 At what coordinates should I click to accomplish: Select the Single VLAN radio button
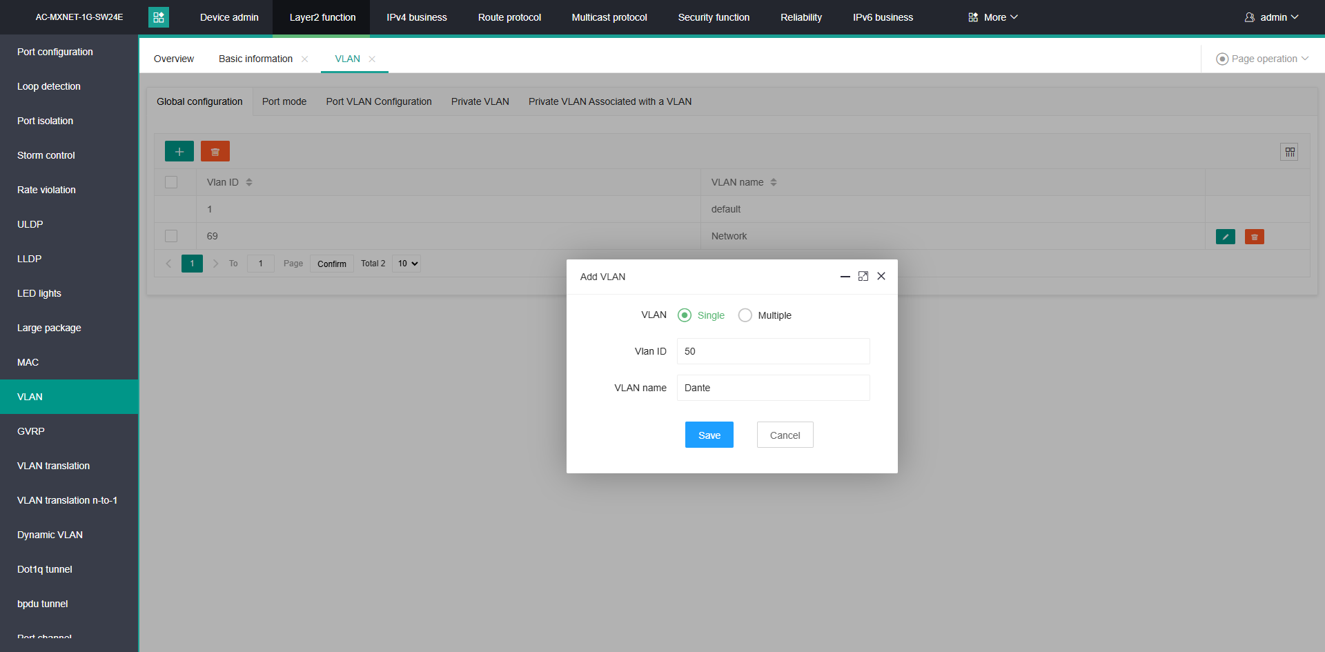(x=685, y=315)
